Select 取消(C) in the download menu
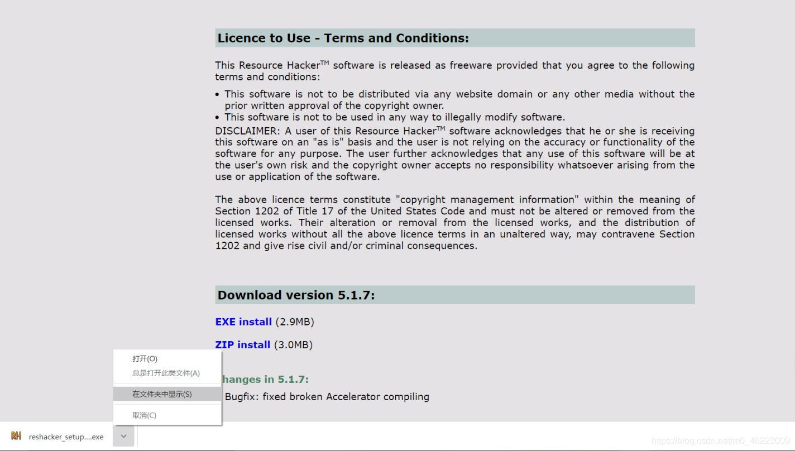Image resolution: width=795 pixels, height=451 pixels. (167, 415)
